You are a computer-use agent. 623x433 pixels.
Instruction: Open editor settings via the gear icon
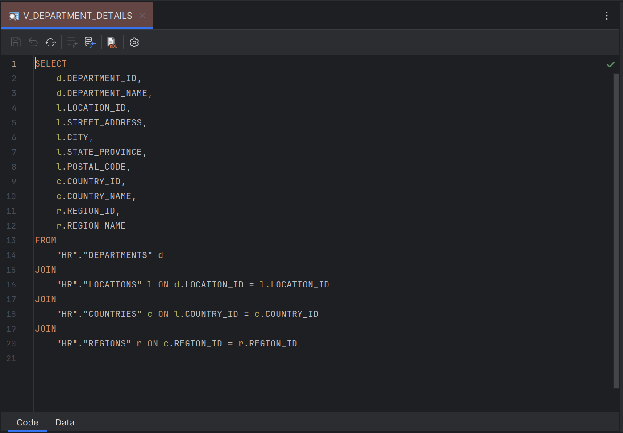pyautogui.click(x=134, y=42)
